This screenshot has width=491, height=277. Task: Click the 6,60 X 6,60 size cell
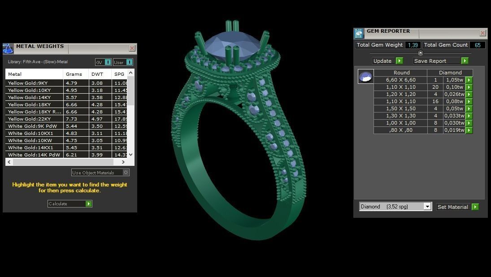(400, 80)
